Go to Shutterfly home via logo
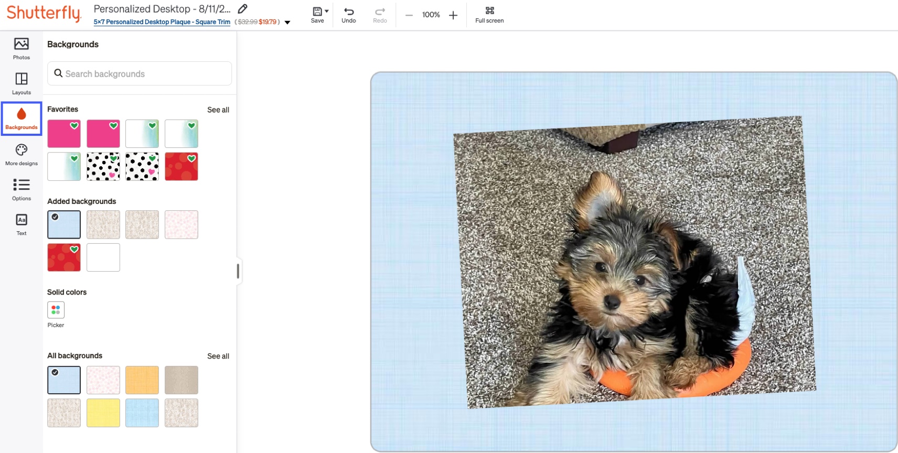The width and height of the screenshot is (898, 453). click(44, 13)
